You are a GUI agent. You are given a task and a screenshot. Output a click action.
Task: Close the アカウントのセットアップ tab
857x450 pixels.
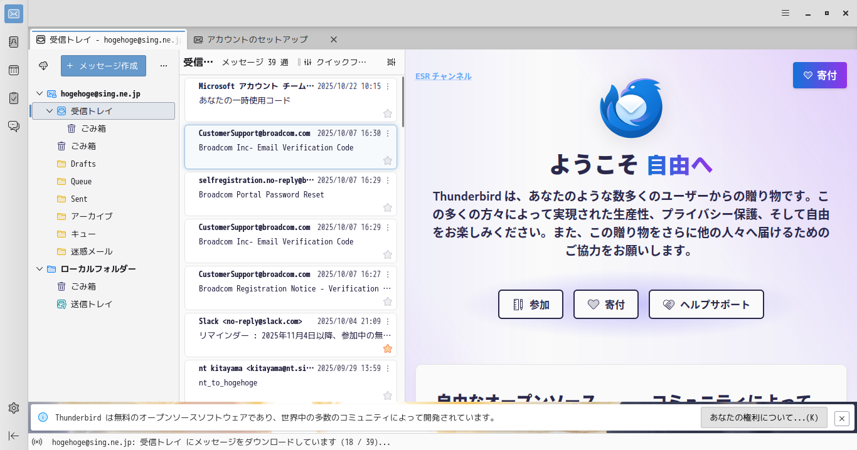click(x=334, y=39)
